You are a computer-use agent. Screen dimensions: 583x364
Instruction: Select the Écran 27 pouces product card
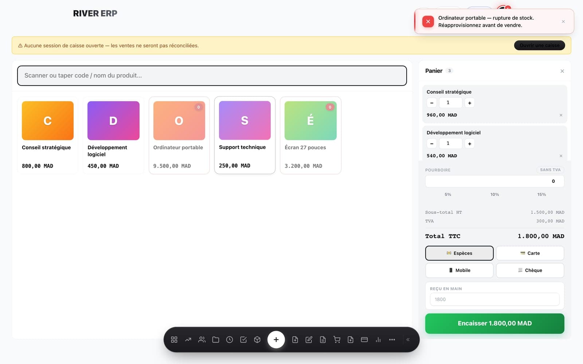(x=310, y=135)
